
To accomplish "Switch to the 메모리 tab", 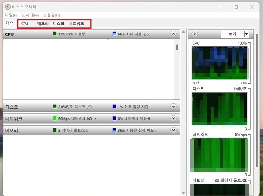I will [43, 23].
